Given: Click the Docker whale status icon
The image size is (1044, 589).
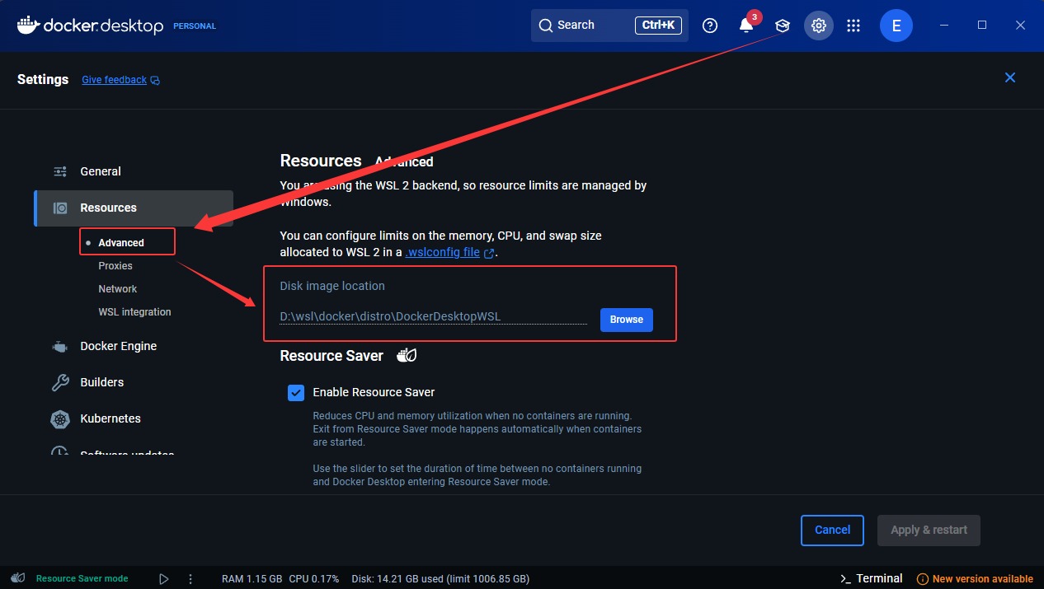Looking at the screenshot, I should click(18, 578).
